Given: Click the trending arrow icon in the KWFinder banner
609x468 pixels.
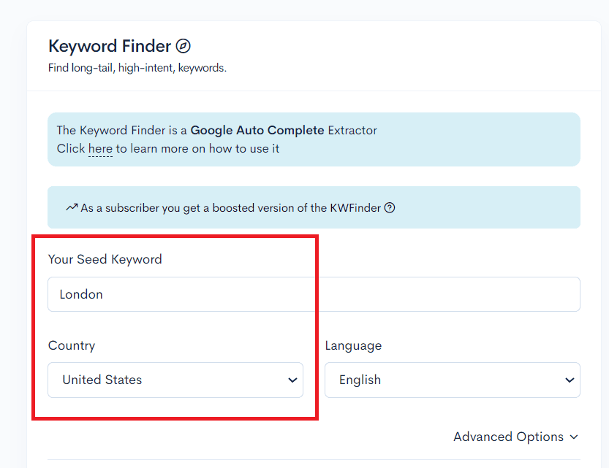Looking at the screenshot, I should 71,207.
